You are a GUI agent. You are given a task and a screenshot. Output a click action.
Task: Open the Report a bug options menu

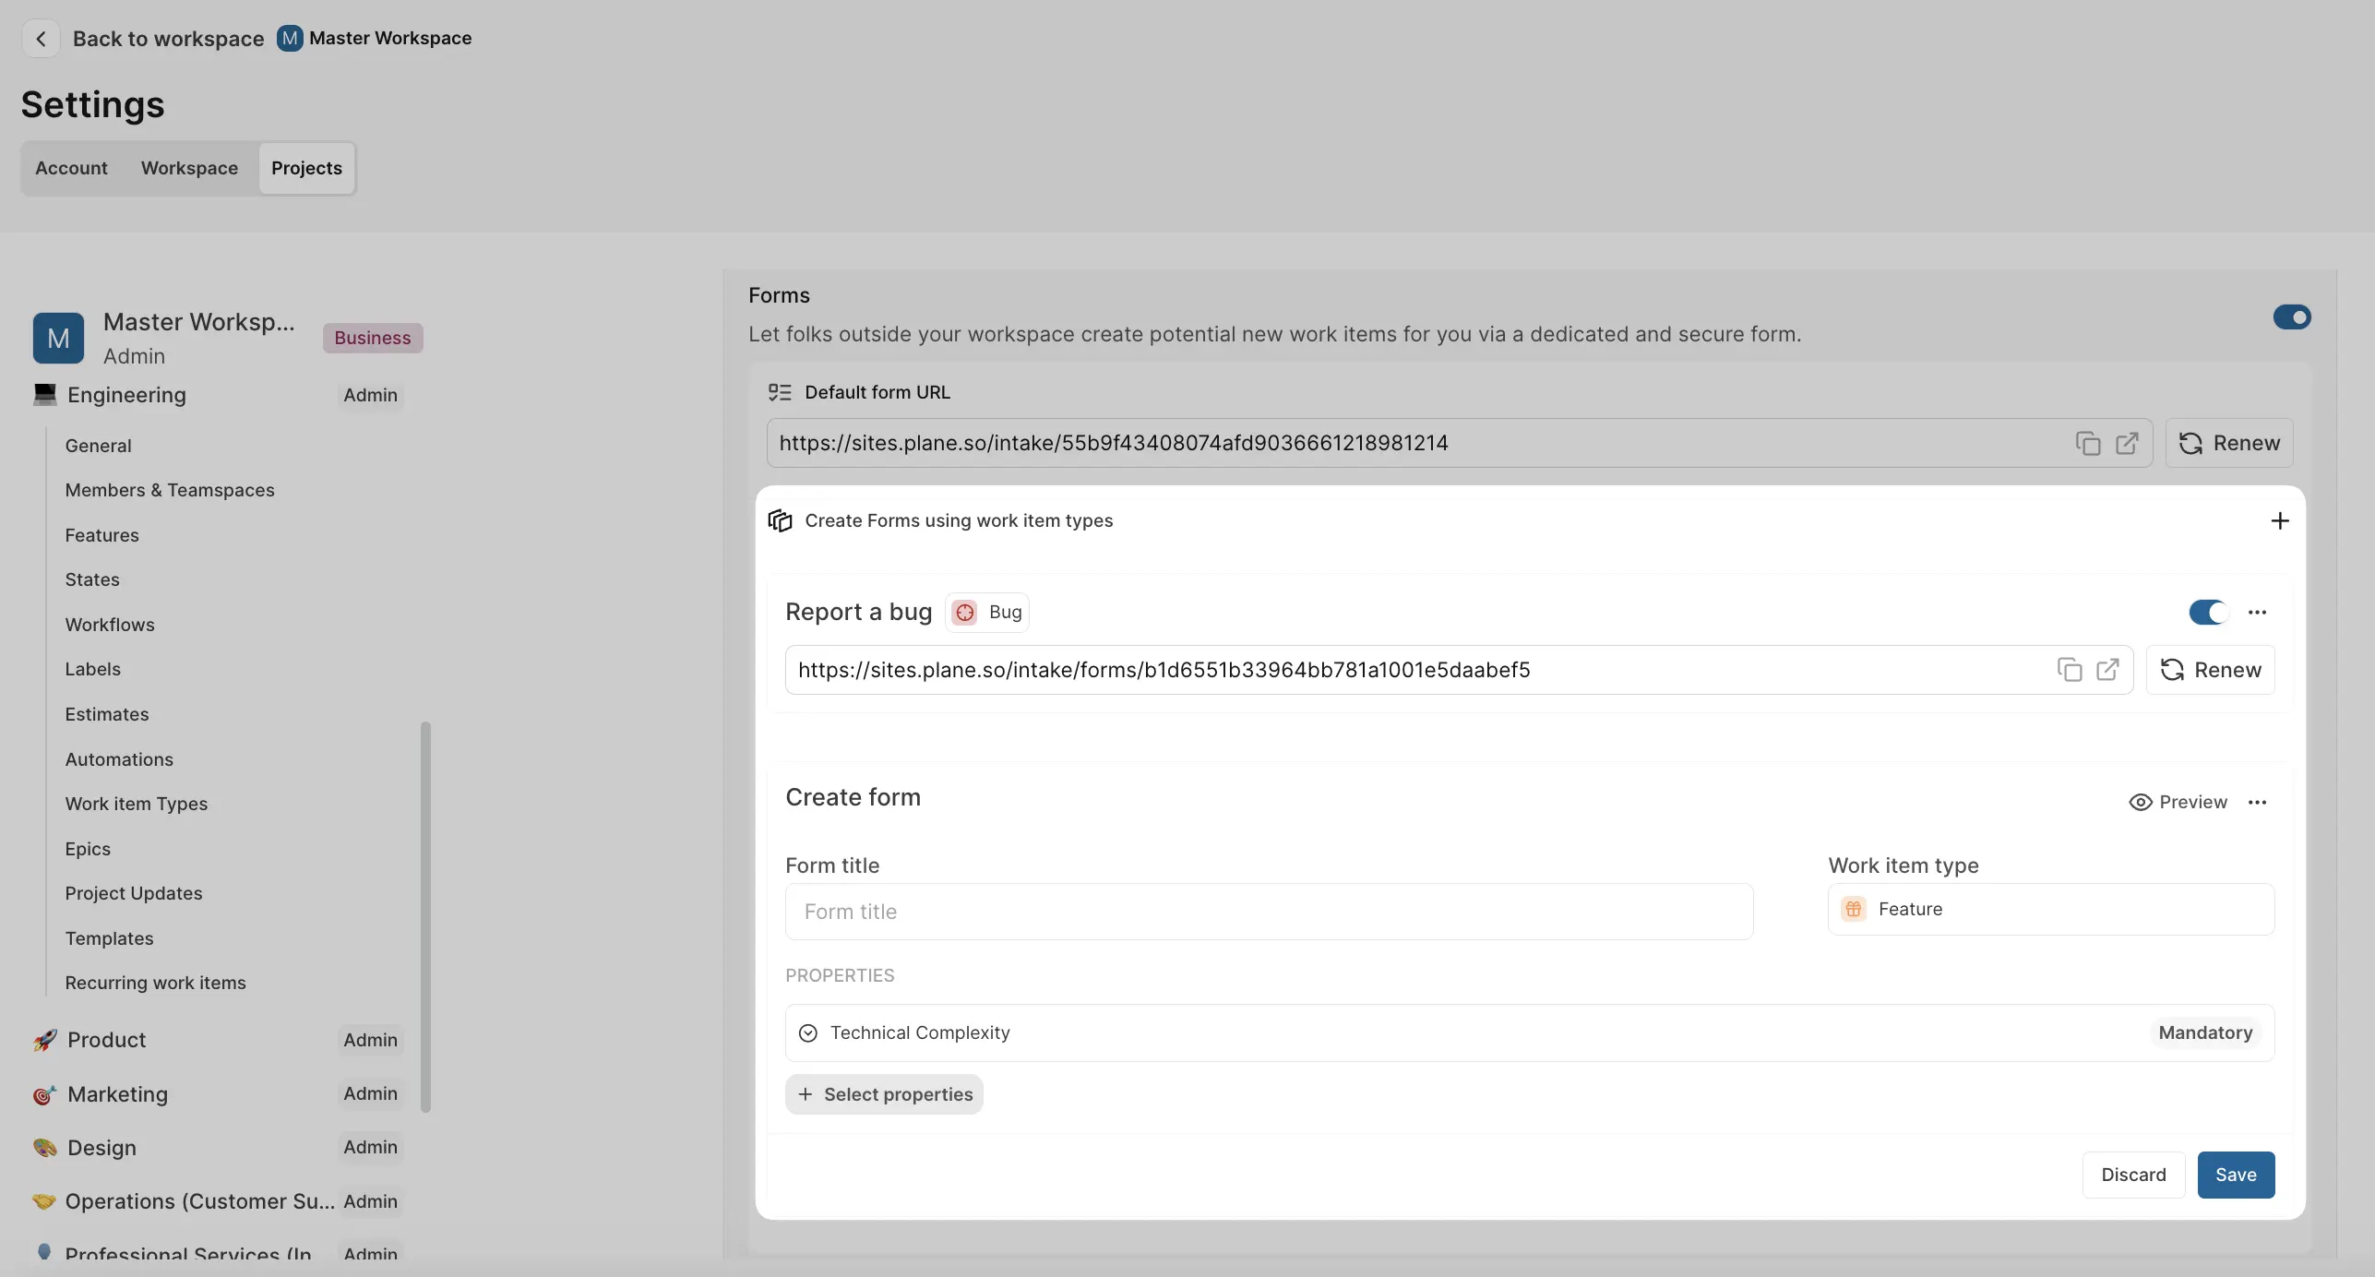click(x=2258, y=612)
